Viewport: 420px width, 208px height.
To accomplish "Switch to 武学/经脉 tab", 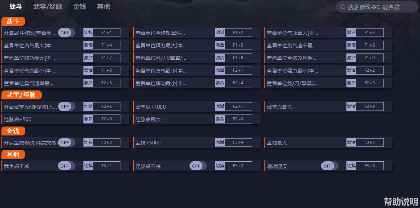I will [48, 7].
